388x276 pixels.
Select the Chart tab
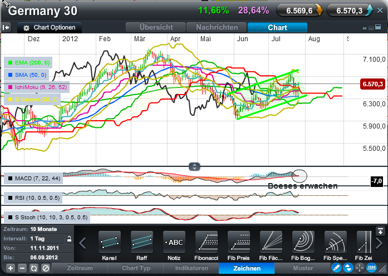point(277,27)
